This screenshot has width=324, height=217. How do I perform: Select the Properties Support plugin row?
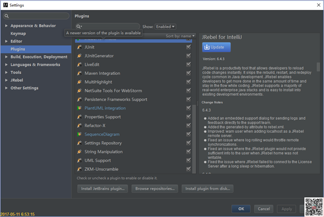click(x=133, y=117)
